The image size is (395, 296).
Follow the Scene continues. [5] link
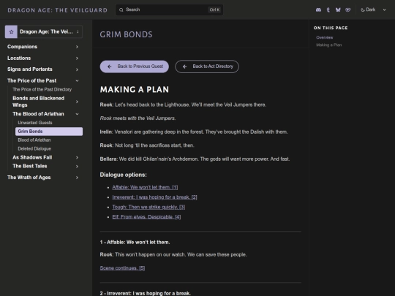(x=122, y=268)
